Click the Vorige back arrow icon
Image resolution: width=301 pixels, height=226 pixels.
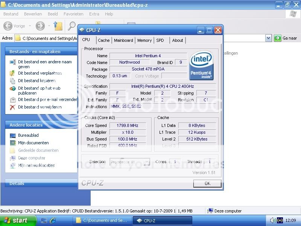(x=8, y=26)
